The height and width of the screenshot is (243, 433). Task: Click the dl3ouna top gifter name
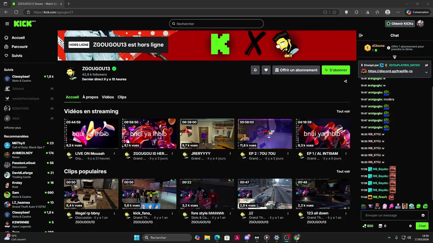pyautogui.click(x=378, y=46)
